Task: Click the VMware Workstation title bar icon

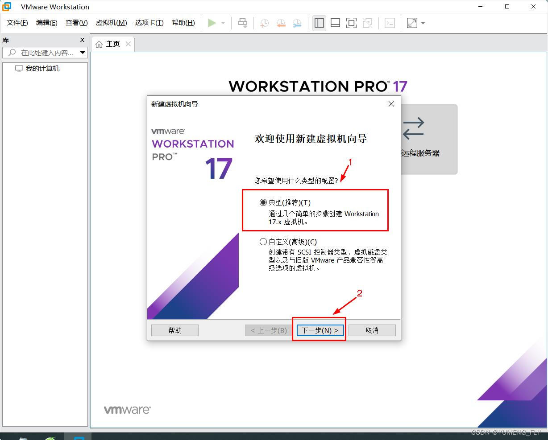Action: point(7,7)
